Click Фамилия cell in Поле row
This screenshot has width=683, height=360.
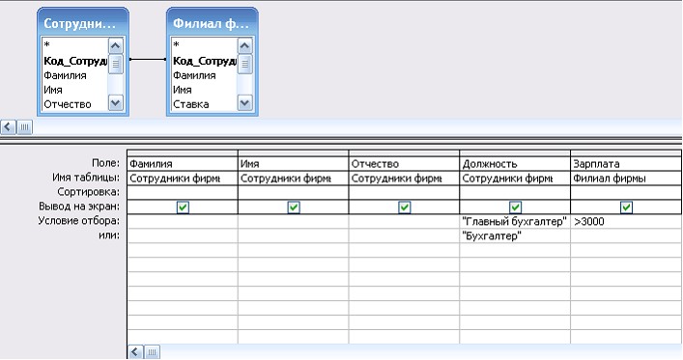(x=183, y=164)
